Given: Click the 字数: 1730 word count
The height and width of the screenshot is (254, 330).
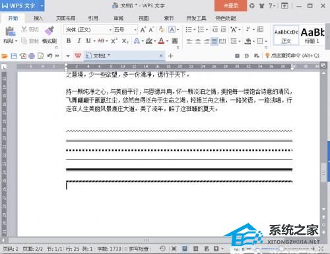Looking at the screenshot, I should coord(109,249).
